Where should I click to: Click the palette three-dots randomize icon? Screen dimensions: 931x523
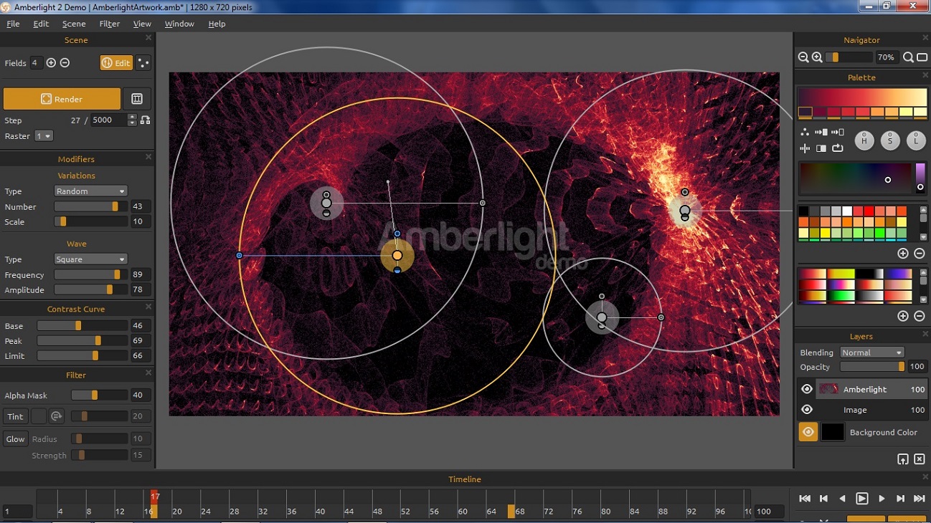pyautogui.click(x=805, y=132)
